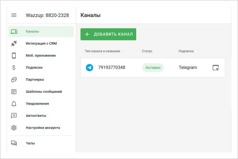238x159 pixels.
Task: Open channel settings icon in the Telegram row
Action: [x=216, y=68]
